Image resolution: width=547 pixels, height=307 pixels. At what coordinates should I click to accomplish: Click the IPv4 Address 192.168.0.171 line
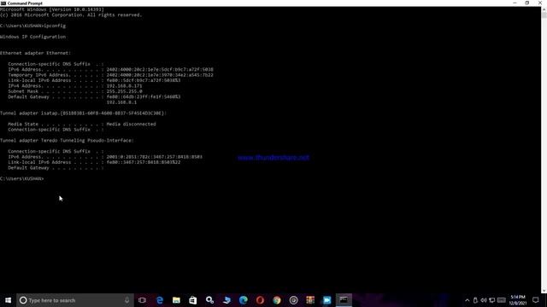coord(75,85)
